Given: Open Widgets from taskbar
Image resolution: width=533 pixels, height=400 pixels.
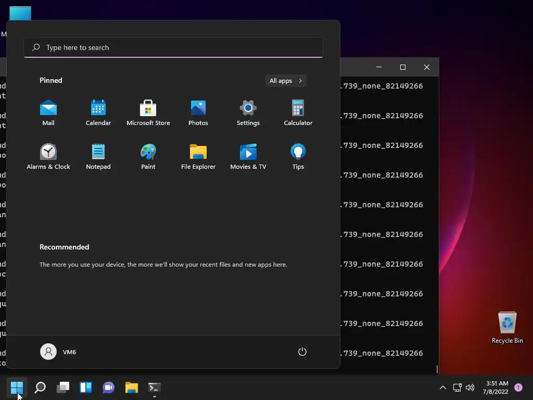Looking at the screenshot, I should 86,387.
